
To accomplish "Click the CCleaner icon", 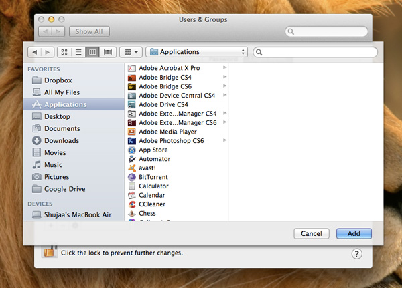I will click(x=132, y=204).
